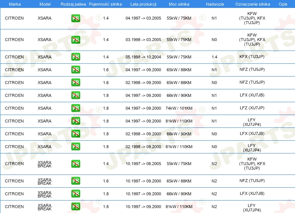Screen dimensions: 295x213
Task: Click the Opis column header
Action: (x=283, y=4)
